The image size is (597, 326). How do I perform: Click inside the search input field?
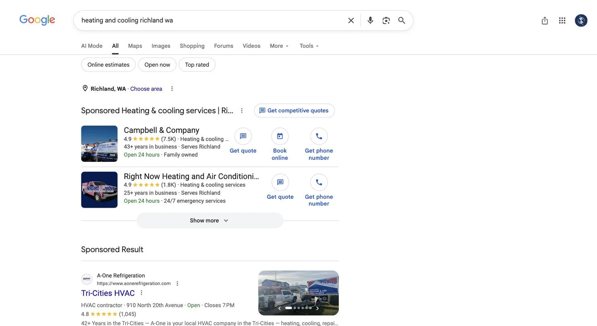pos(211,20)
